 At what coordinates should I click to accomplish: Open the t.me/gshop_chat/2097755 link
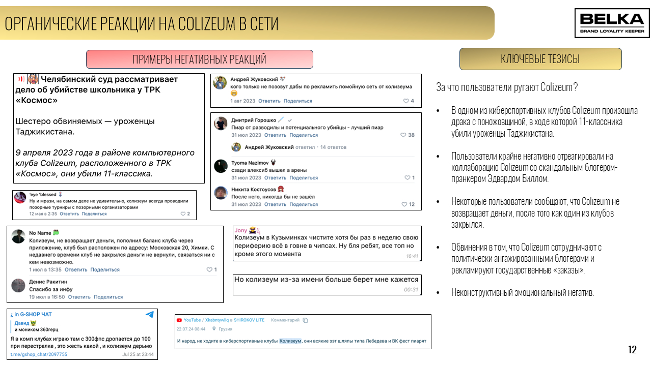pyautogui.click(x=39, y=354)
